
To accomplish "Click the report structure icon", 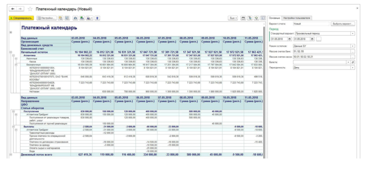I will click(x=250, y=18).
